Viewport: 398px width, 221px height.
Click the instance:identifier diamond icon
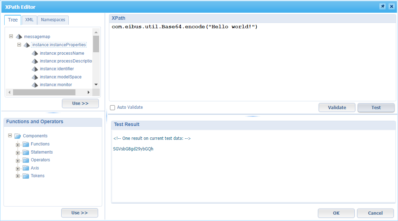coord(35,69)
